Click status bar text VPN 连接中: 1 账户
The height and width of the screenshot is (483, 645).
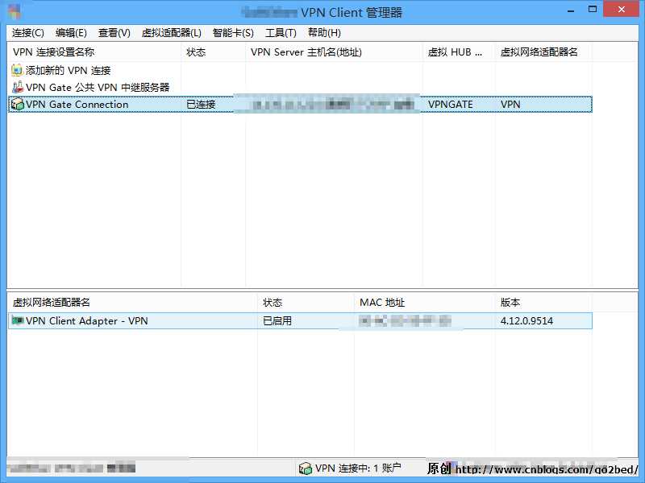coord(358,469)
